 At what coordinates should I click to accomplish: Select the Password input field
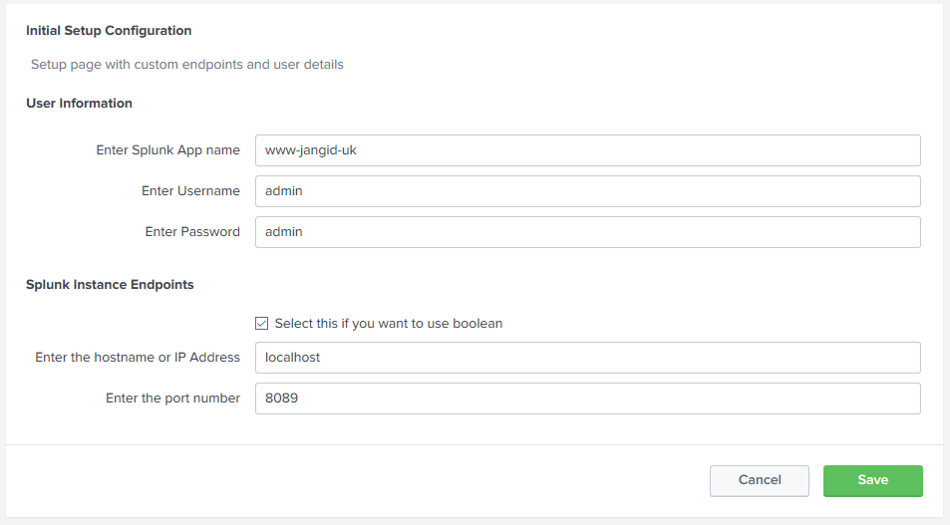(588, 232)
